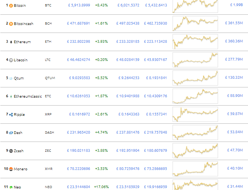The width and height of the screenshot is (248, 190).
Task: Click the Dash logo icon
Action: (11, 133)
